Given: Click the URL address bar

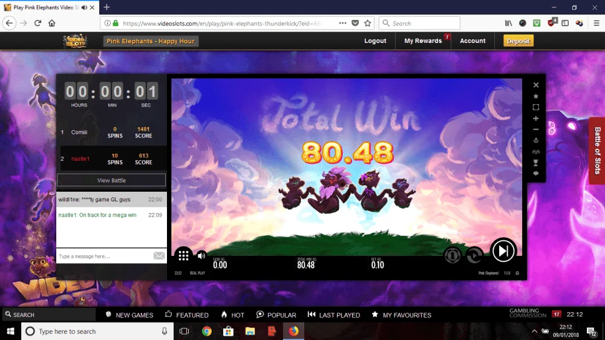Looking at the screenshot, I should [x=222, y=24].
